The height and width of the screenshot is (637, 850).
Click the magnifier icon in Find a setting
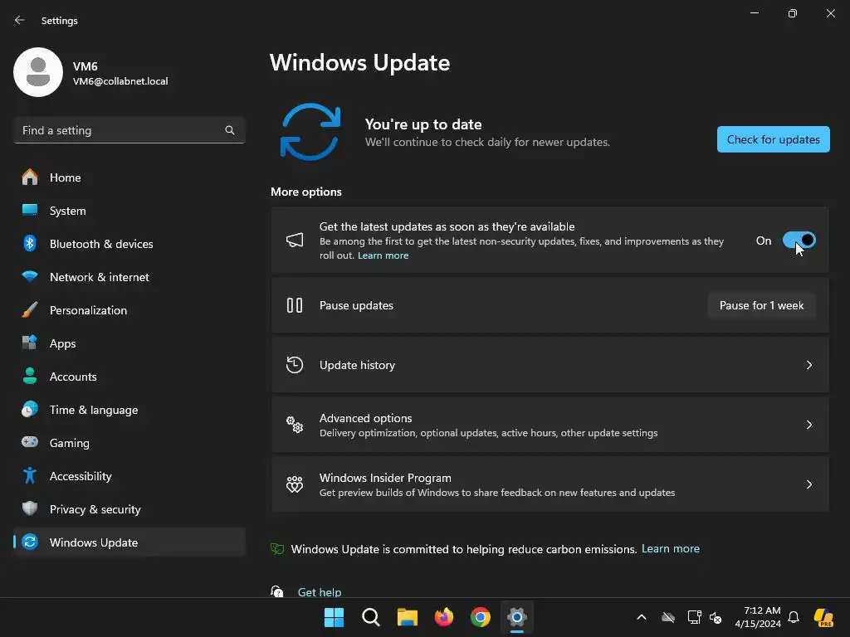[x=230, y=130]
